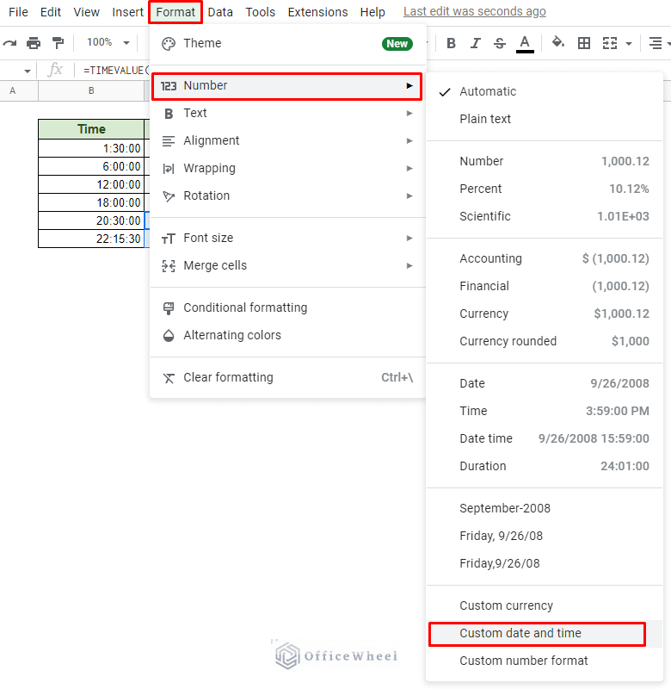Image resolution: width=671 pixels, height=689 pixels.
Task: Open the borders tool
Action: coord(583,43)
